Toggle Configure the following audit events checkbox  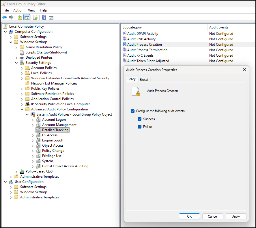[x=132, y=111]
